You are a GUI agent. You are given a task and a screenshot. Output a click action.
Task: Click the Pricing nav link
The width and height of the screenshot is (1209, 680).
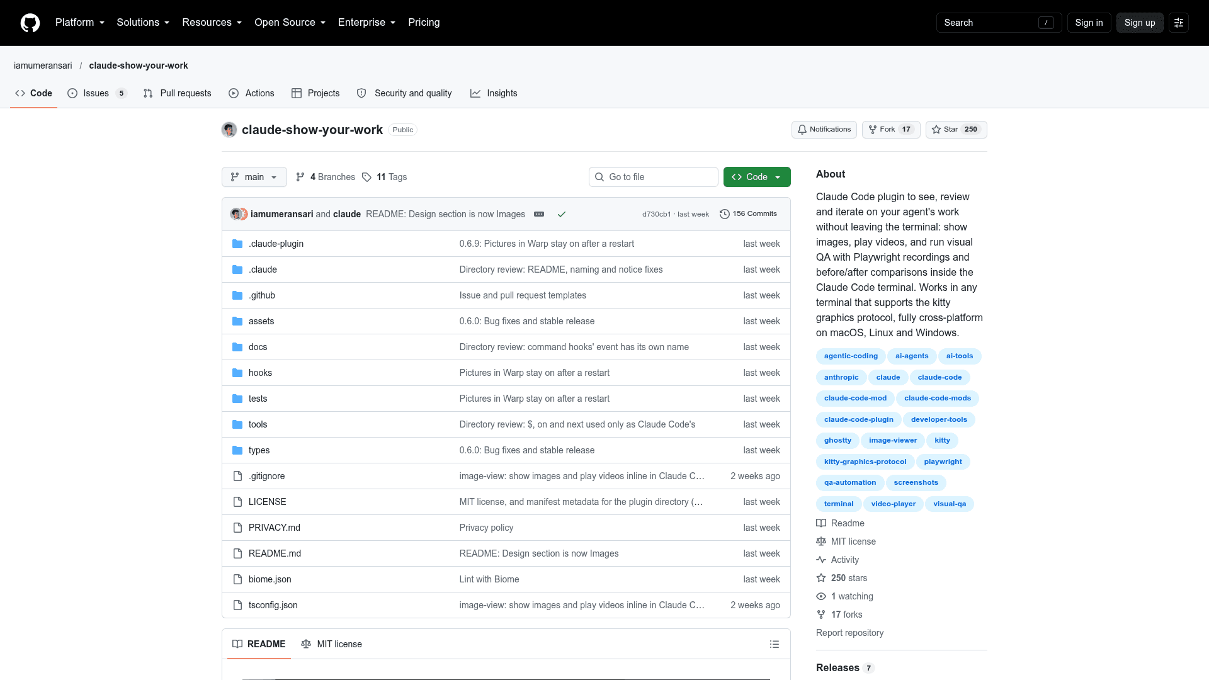click(x=424, y=23)
